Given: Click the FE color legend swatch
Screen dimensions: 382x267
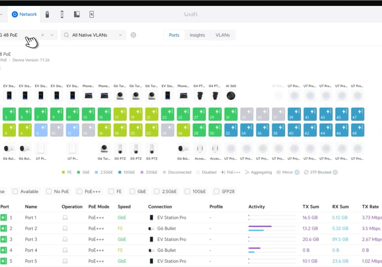Looking at the screenshot, I should [63, 172].
